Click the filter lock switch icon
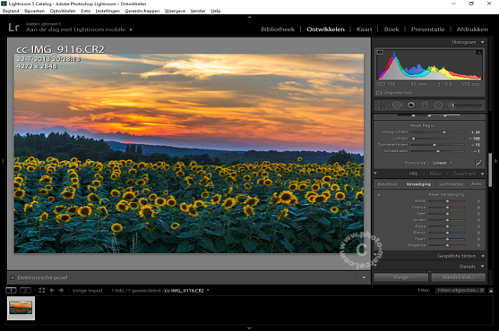The width and height of the screenshot is (499, 331). [x=491, y=291]
